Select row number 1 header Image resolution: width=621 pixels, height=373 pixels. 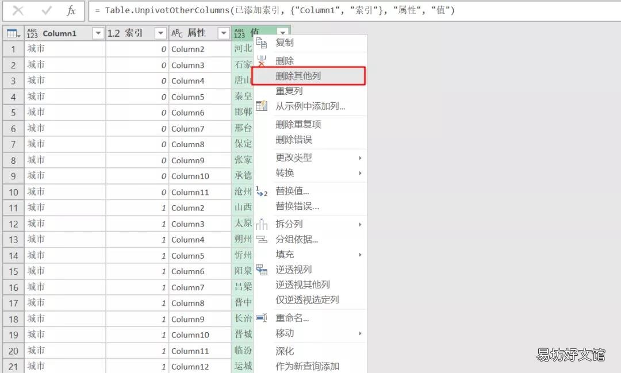tap(13, 49)
